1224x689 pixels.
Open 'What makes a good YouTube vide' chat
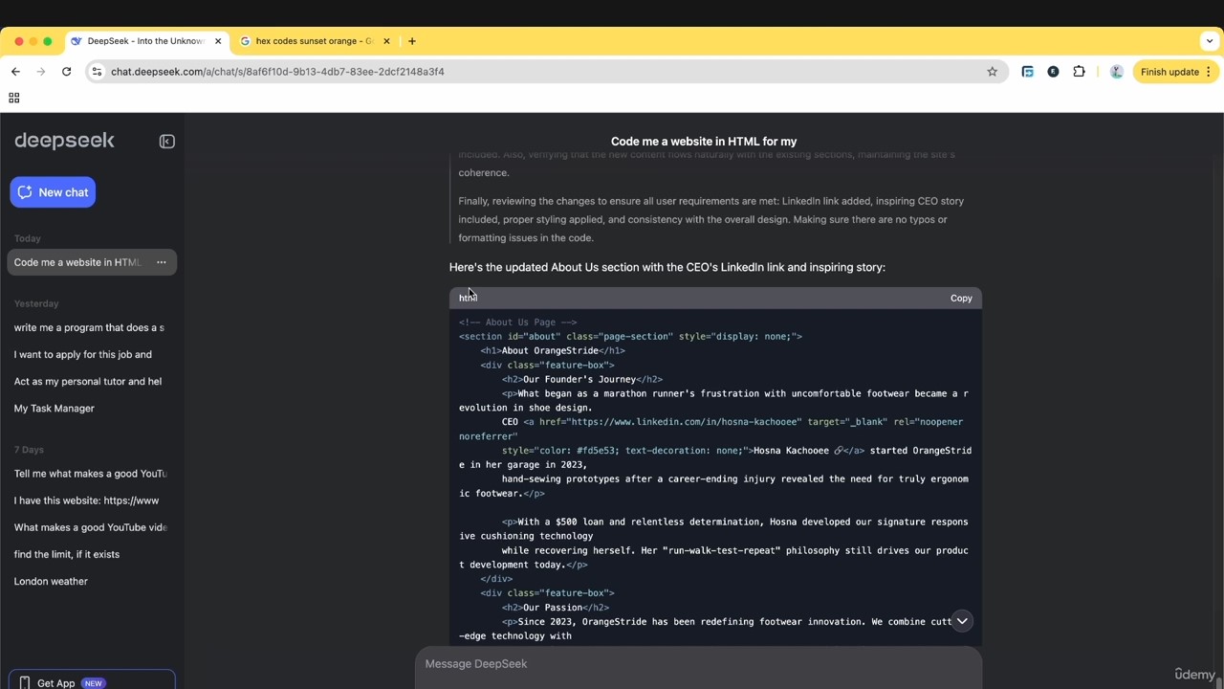click(x=89, y=527)
